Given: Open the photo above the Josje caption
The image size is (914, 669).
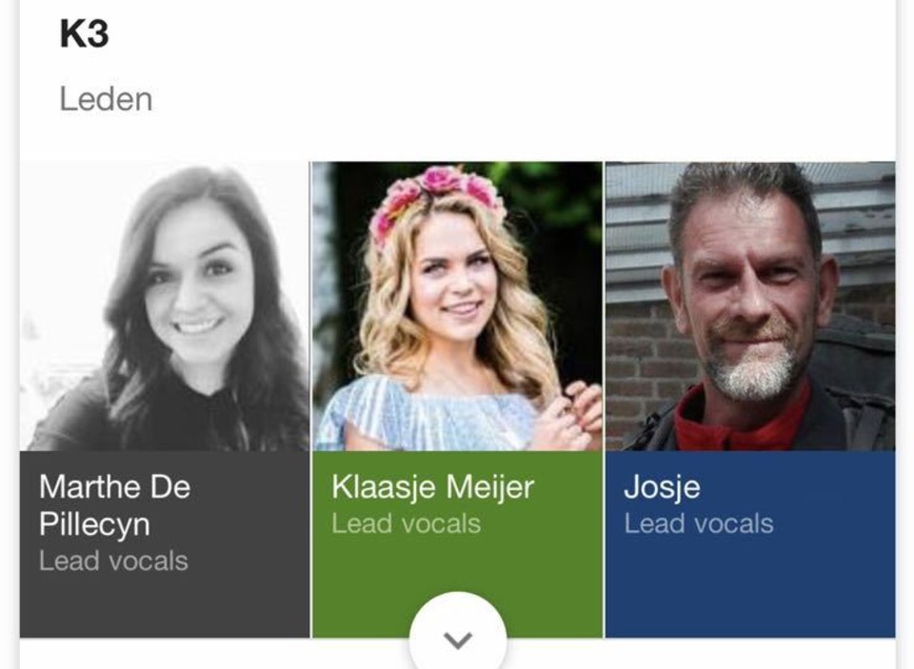Looking at the screenshot, I should coord(750,305).
